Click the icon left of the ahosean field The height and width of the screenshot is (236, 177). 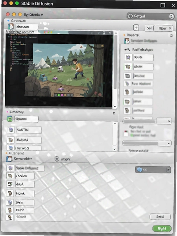tap(11, 27)
